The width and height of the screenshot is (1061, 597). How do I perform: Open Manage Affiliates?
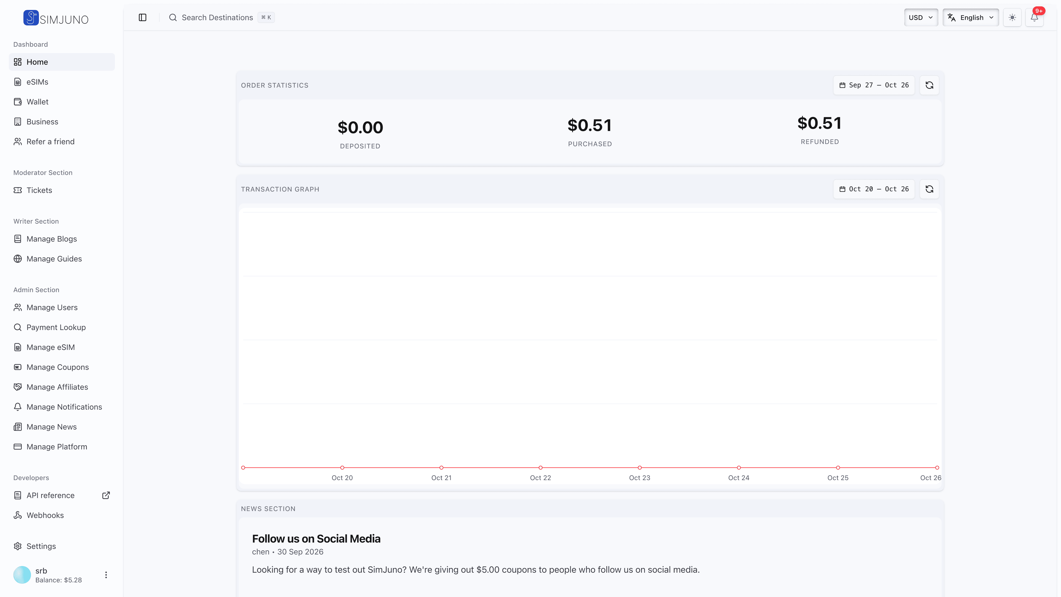pos(62,387)
